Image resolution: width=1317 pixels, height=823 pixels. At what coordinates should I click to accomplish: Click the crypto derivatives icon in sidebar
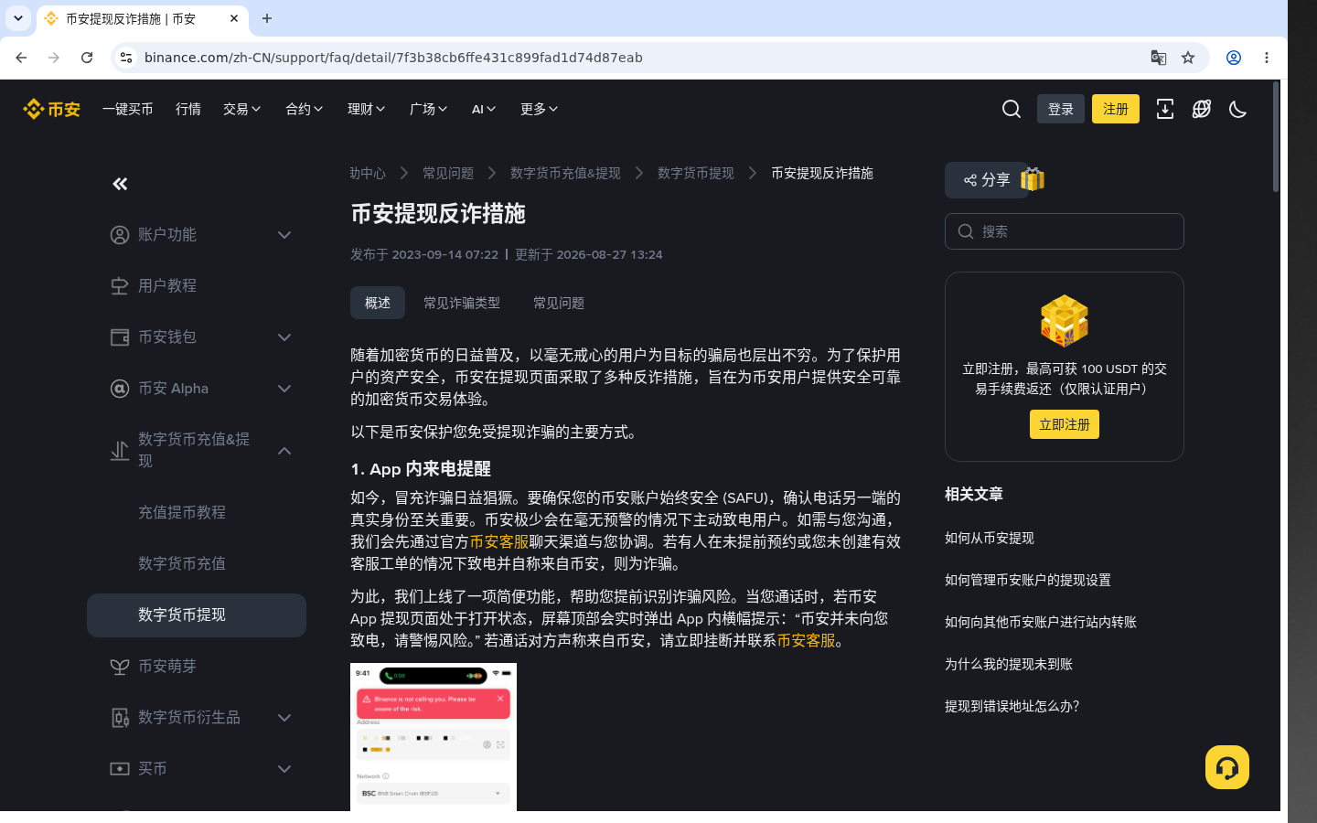(120, 718)
